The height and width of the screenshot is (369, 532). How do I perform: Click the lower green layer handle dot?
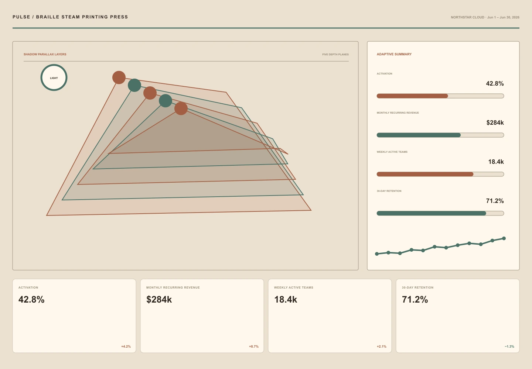[166, 101]
